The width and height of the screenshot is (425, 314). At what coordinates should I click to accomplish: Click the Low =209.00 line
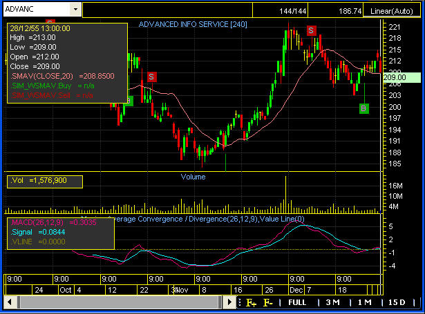pyautogui.click(x=33, y=47)
